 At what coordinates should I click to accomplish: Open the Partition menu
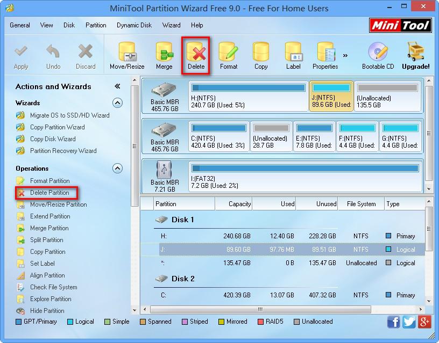click(96, 25)
